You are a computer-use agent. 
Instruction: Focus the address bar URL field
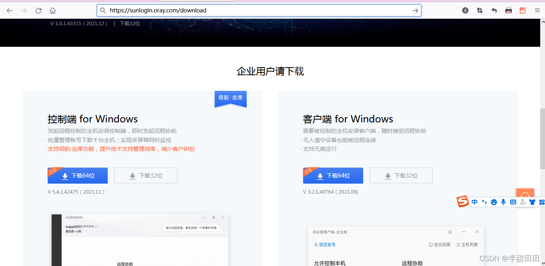pyautogui.click(x=259, y=10)
